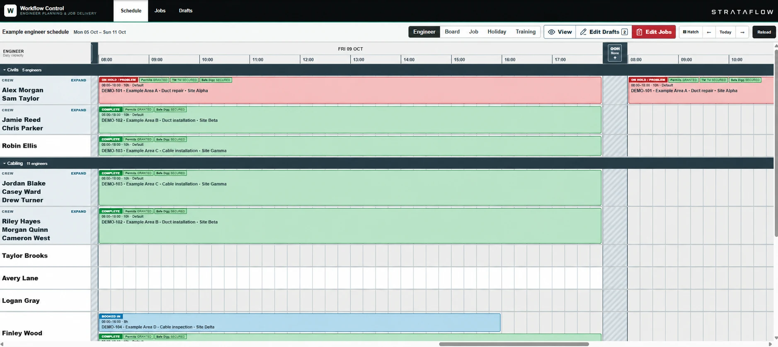Switch to Edit Drafts mode
This screenshot has width=778, height=347.
[x=603, y=32]
